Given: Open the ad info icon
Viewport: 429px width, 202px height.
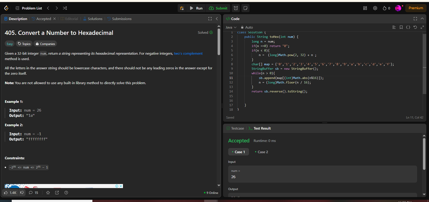Looking at the screenshot, I should 117,186.
